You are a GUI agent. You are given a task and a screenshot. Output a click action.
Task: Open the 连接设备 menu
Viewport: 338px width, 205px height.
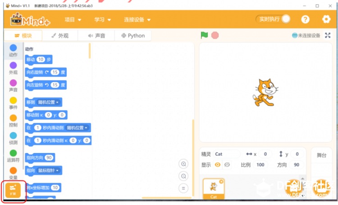(x=137, y=20)
